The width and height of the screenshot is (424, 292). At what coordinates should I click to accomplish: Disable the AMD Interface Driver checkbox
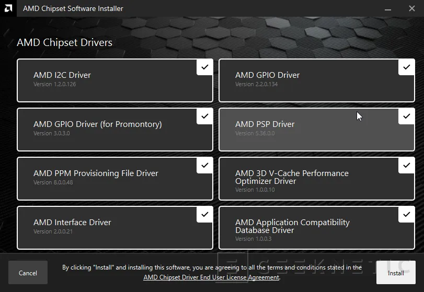click(x=204, y=214)
